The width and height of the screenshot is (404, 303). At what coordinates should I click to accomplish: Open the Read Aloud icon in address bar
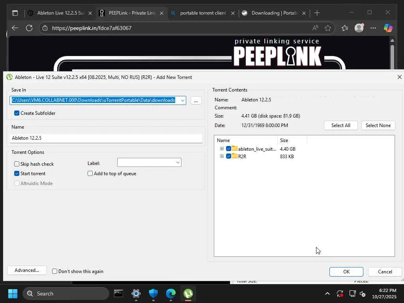click(x=315, y=28)
